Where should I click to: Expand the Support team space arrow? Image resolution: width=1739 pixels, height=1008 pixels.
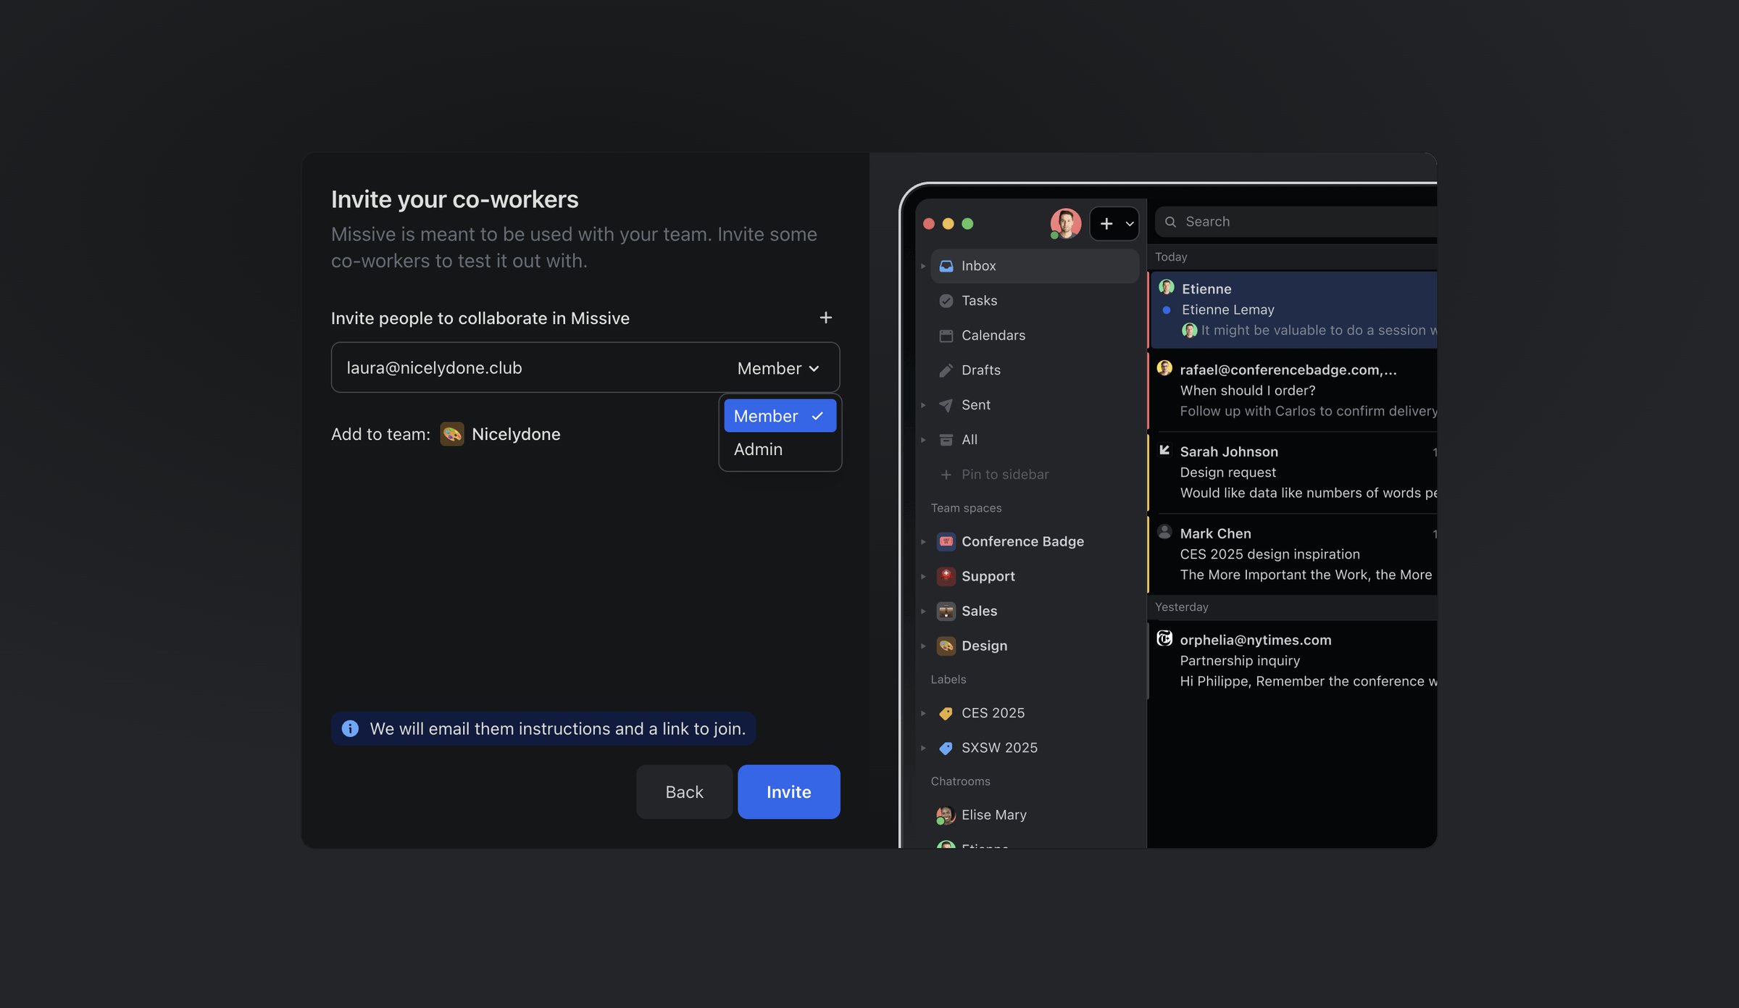point(923,576)
